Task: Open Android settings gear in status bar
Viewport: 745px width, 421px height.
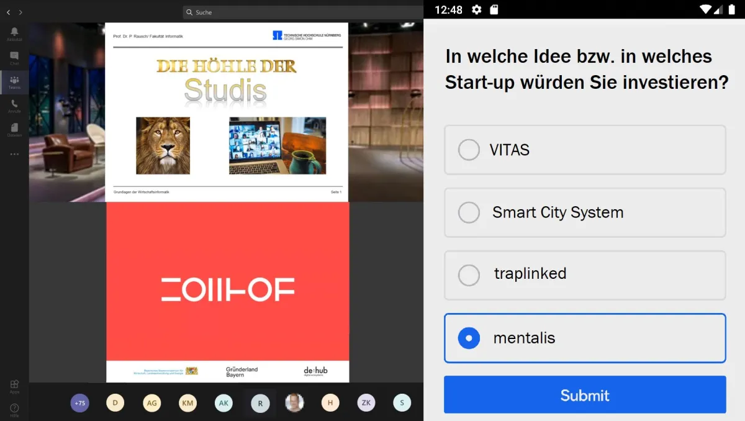Action: click(476, 9)
